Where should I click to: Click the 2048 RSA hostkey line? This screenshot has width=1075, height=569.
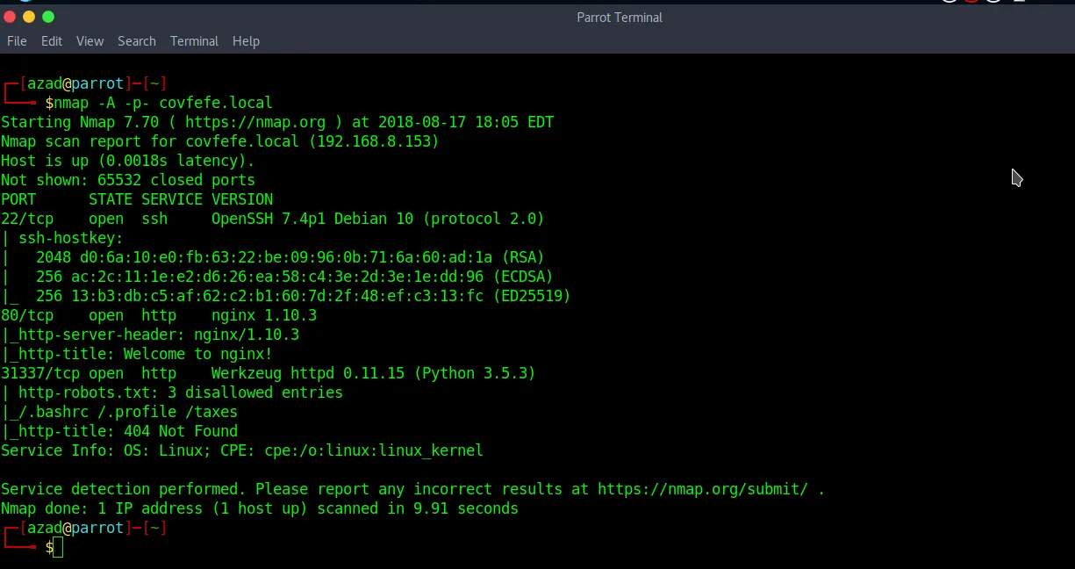[x=273, y=257]
